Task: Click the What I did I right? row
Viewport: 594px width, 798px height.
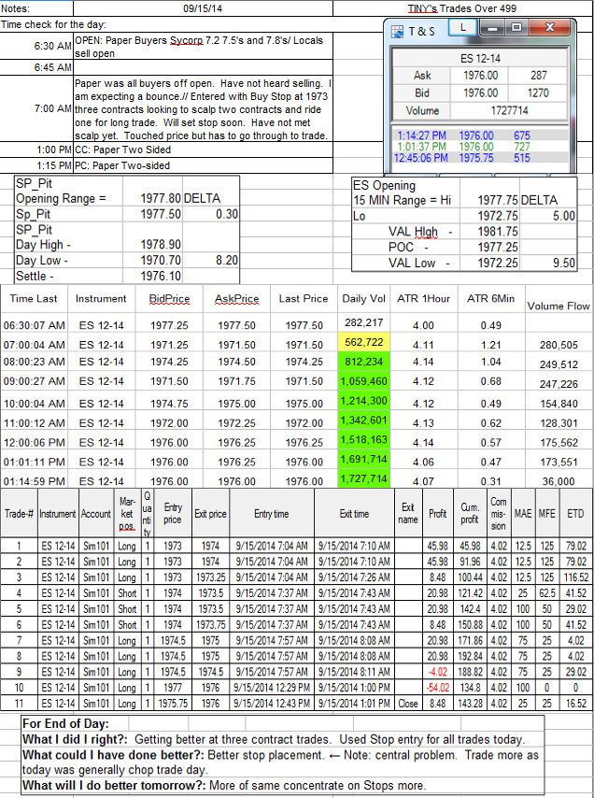Action: pos(283,739)
